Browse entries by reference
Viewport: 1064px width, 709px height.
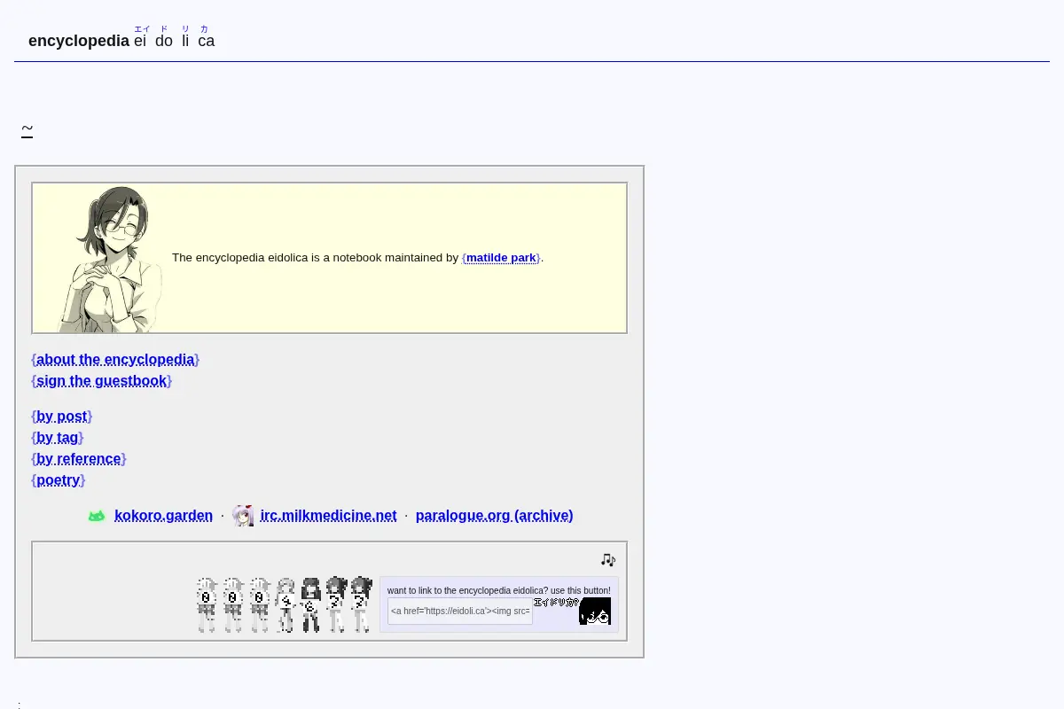79,459
